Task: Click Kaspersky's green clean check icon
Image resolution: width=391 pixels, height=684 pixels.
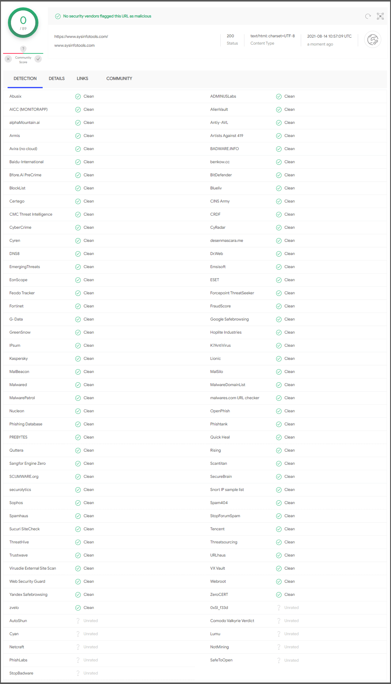Action: pyautogui.click(x=78, y=359)
